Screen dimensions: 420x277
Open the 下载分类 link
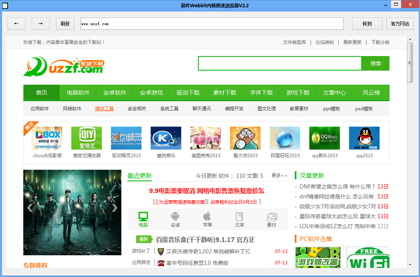[380, 42]
